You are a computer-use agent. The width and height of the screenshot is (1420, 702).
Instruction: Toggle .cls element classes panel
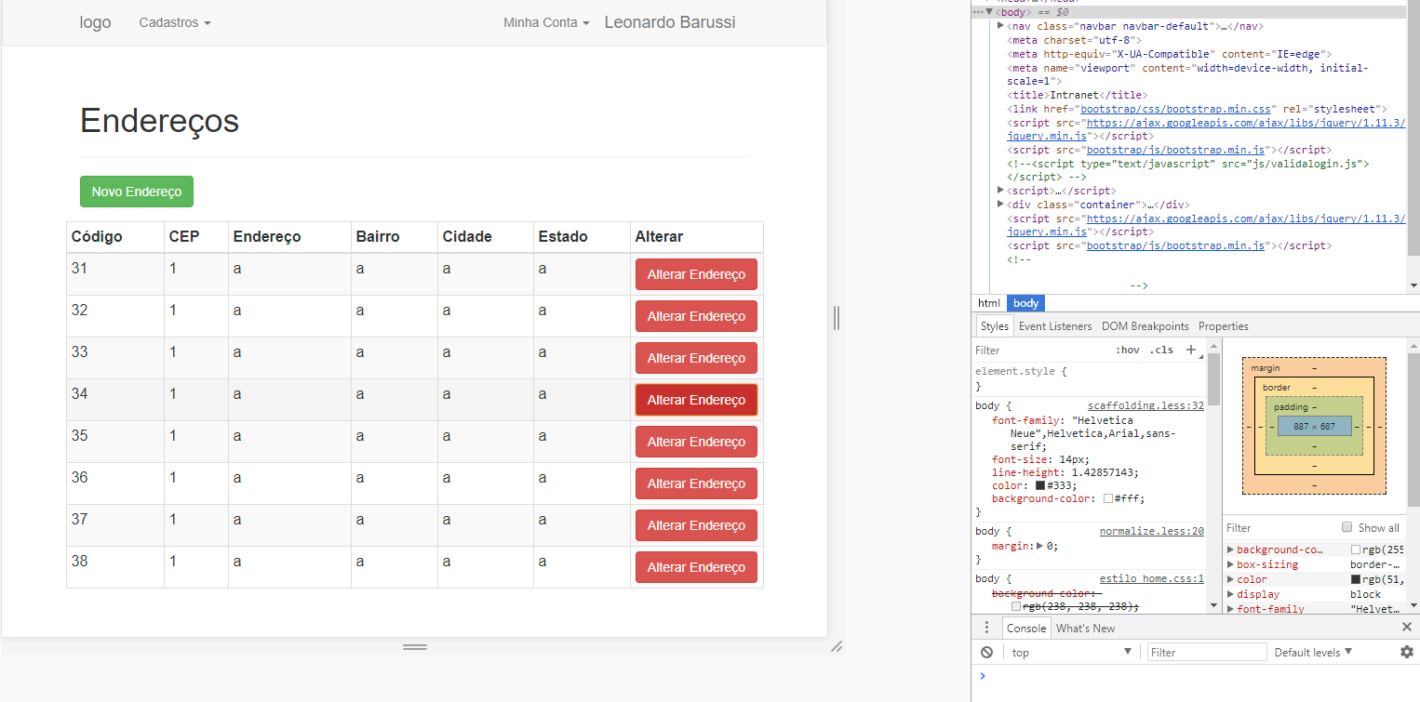[x=1161, y=351]
